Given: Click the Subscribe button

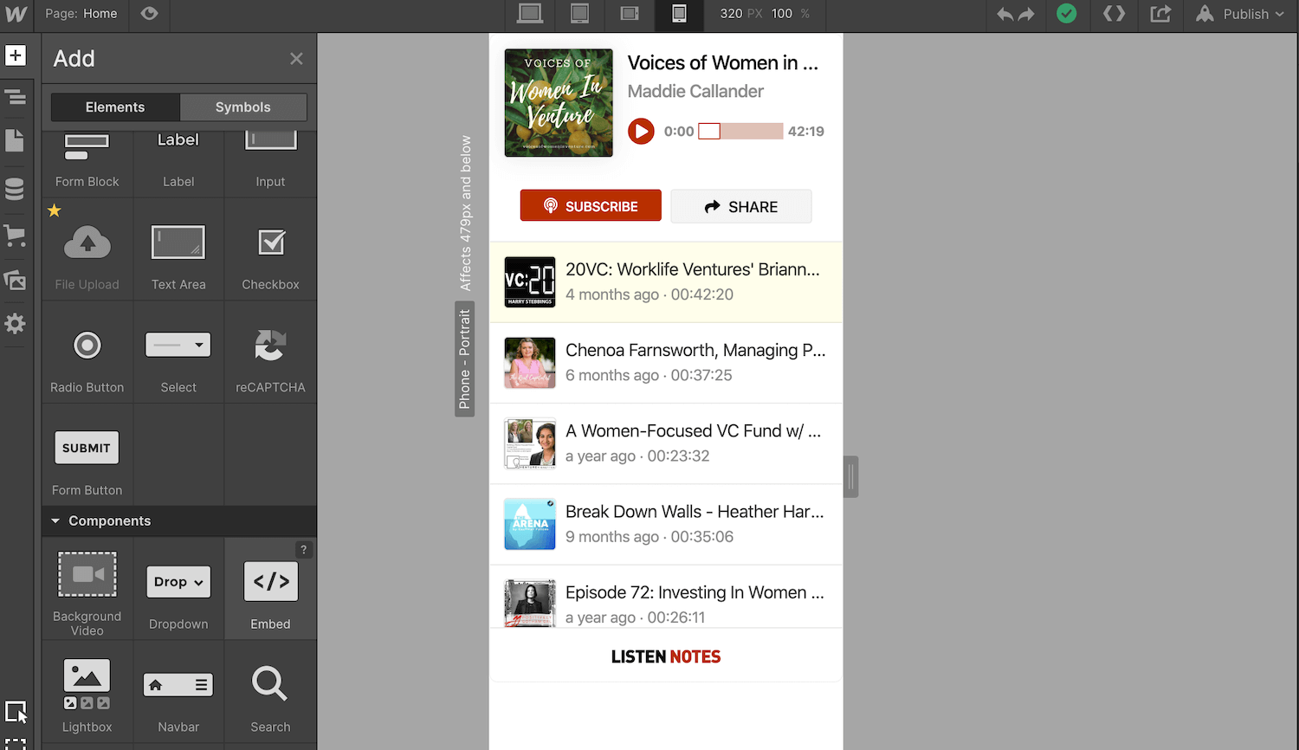Looking at the screenshot, I should pyautogui.click(x=591, y=206).
